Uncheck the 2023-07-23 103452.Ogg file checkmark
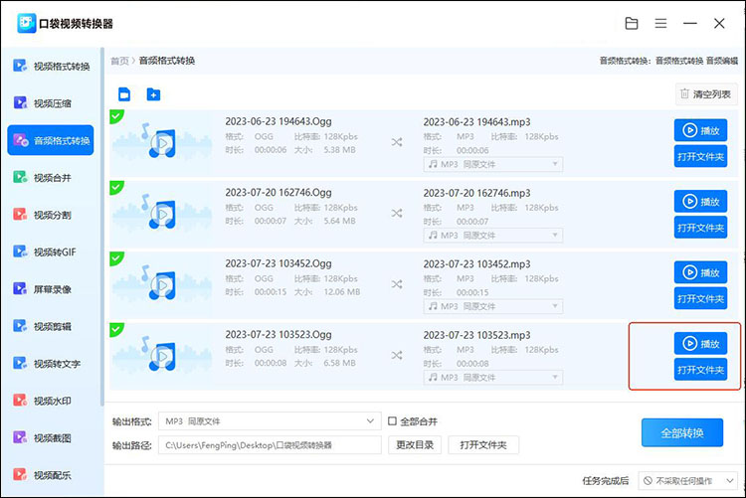The height and width of the screenshot is (498, 746). 115,257
